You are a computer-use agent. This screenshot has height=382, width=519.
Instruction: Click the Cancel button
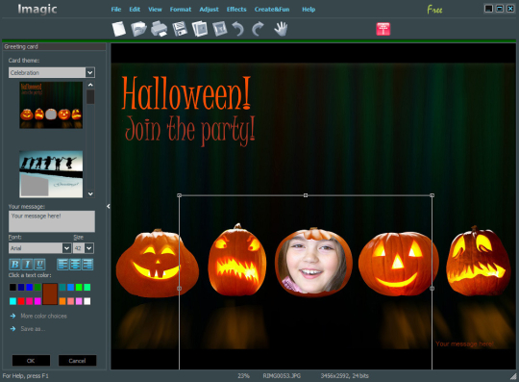(77, 361)
